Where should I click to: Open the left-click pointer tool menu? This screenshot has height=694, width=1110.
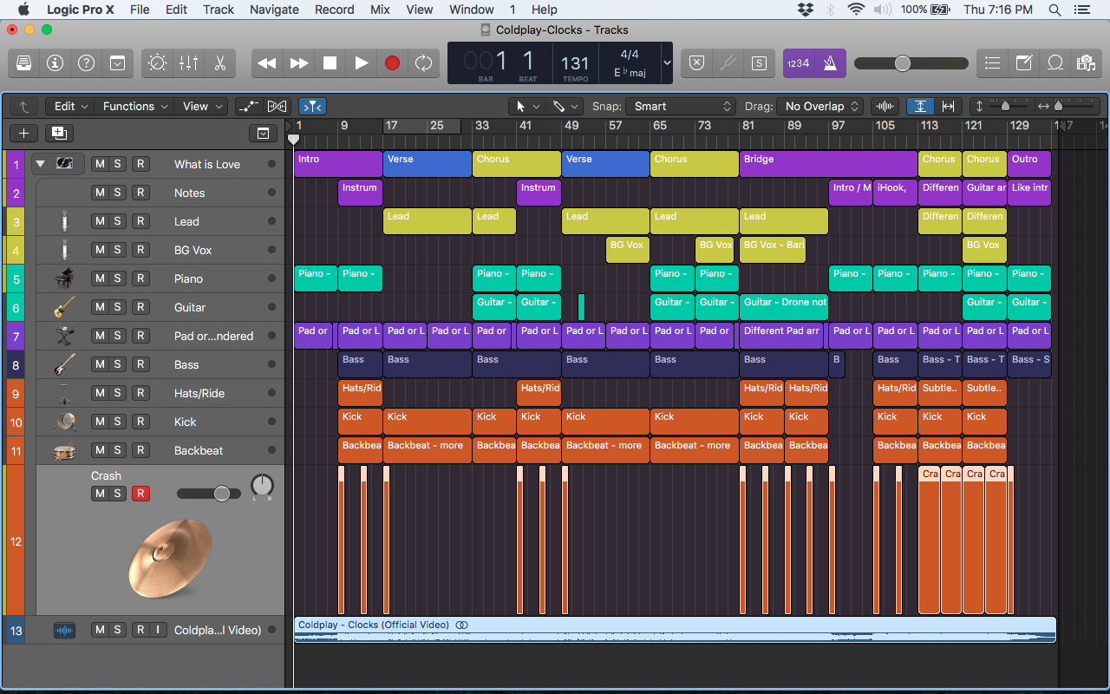click(x=527, y=106)
